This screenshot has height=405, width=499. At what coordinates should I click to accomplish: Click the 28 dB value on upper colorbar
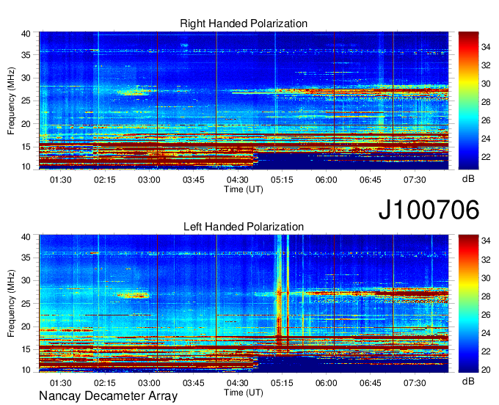click(x=486, y=102)
